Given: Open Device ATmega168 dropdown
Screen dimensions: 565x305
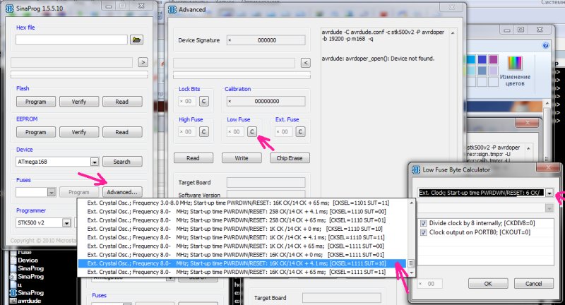Looking at the screenshot, I should pos(95,162).
